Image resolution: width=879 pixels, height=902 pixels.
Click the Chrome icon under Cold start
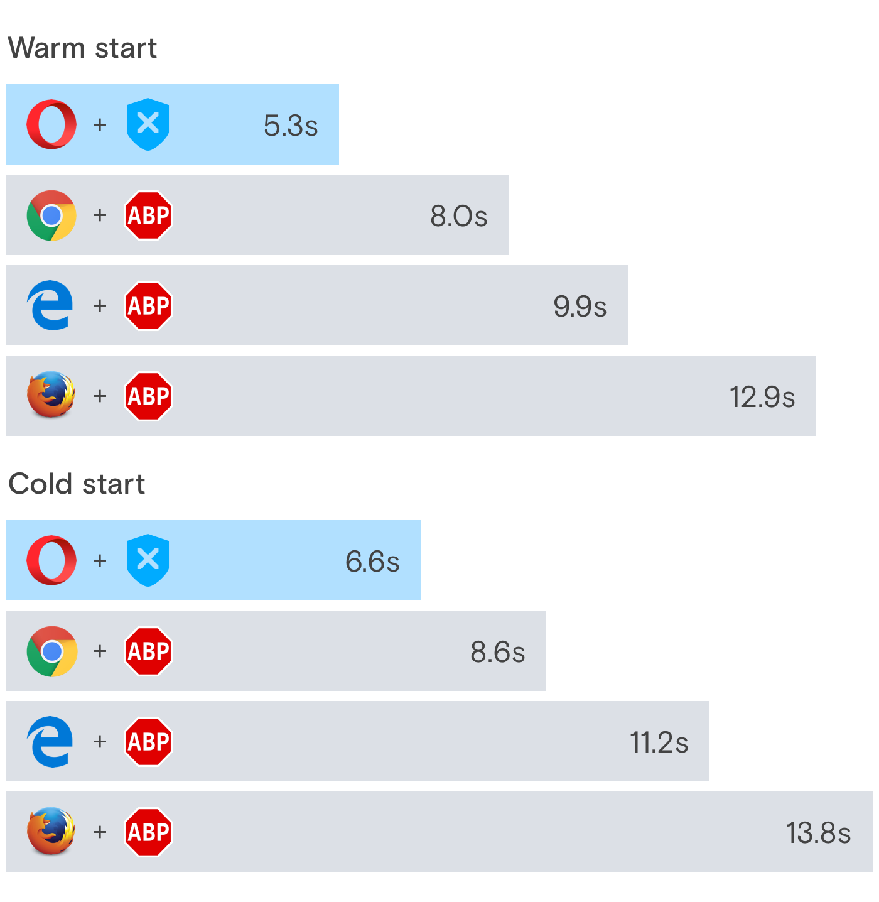[x=51, y=651]
